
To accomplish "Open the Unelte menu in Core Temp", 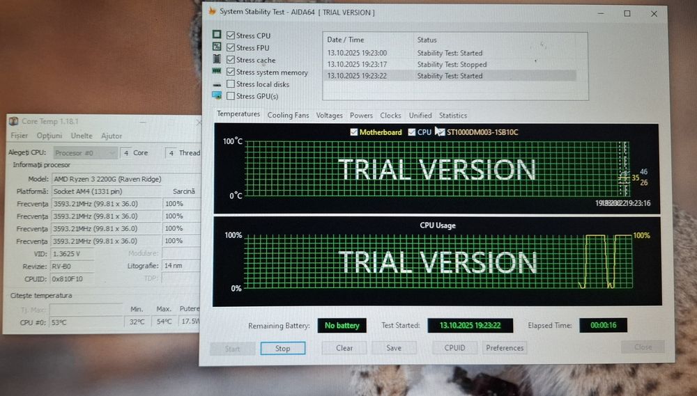I will click(x=82, y=136).
